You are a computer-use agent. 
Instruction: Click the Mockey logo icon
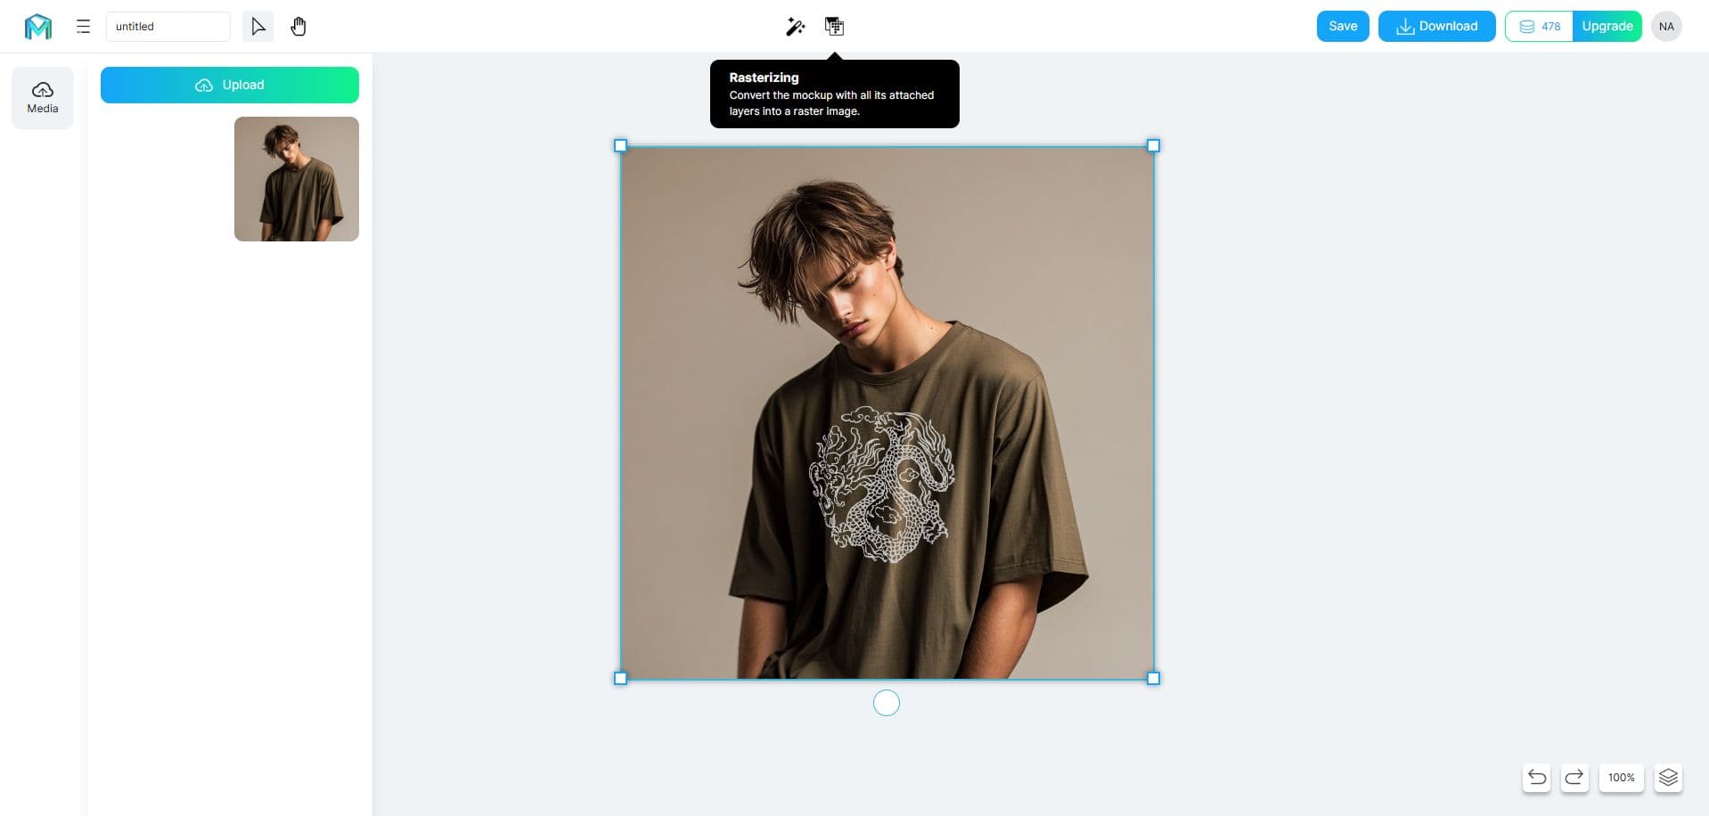click(x=38, y=27)
